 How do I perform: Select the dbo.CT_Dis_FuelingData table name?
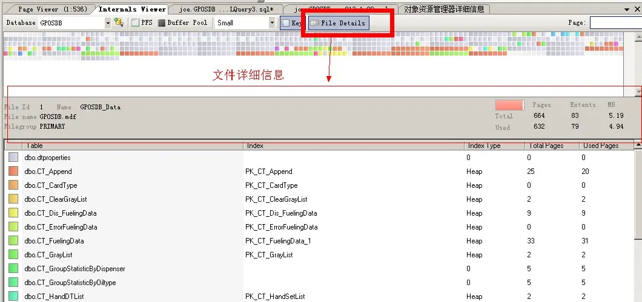click(61, 213)
